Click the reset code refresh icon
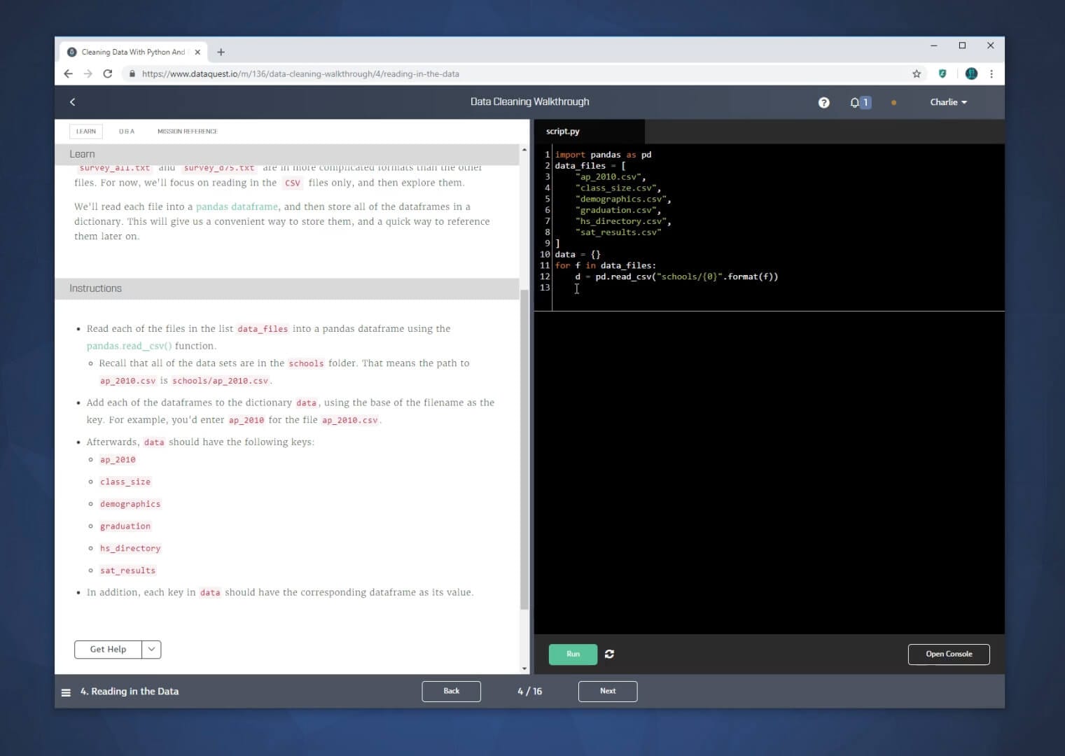1065x756 pixels. (x=609, y=654)
